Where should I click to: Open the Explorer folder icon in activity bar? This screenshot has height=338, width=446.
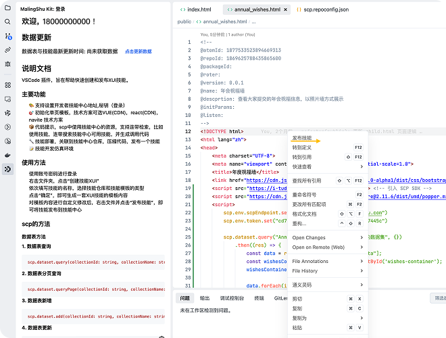pyautogui.click(x=7, y=7)
